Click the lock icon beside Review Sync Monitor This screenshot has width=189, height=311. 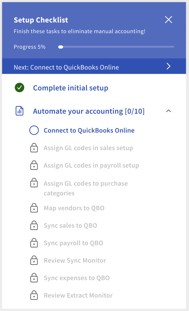(x=34, y=260)
